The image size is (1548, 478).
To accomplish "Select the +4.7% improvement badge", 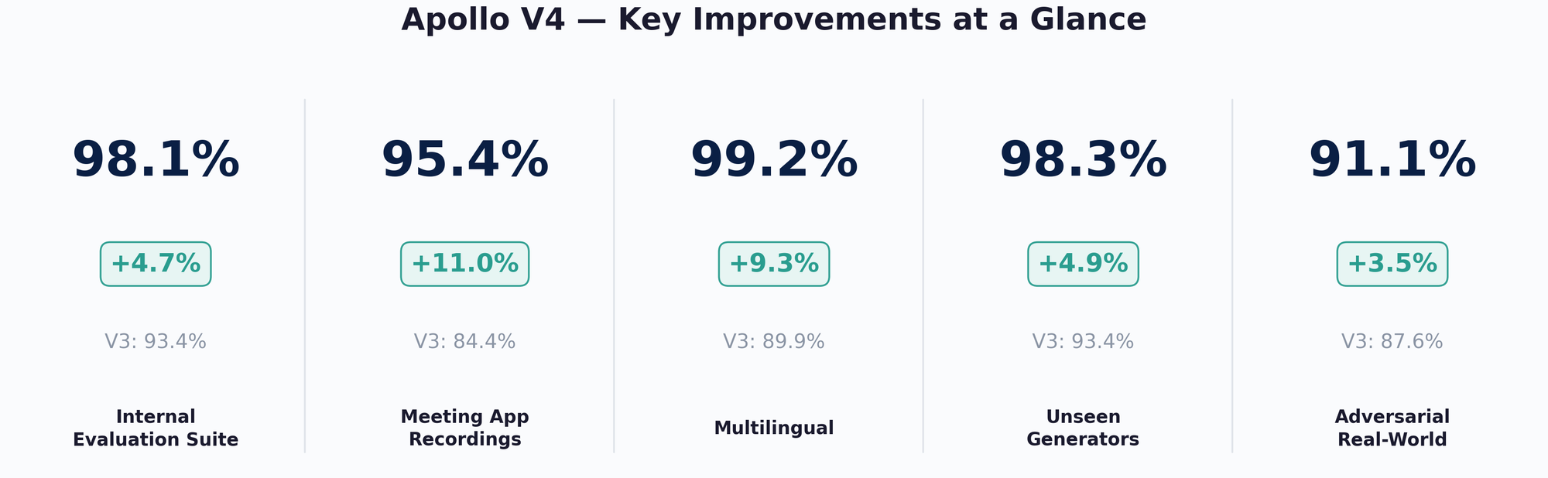I will click(156, 264).
